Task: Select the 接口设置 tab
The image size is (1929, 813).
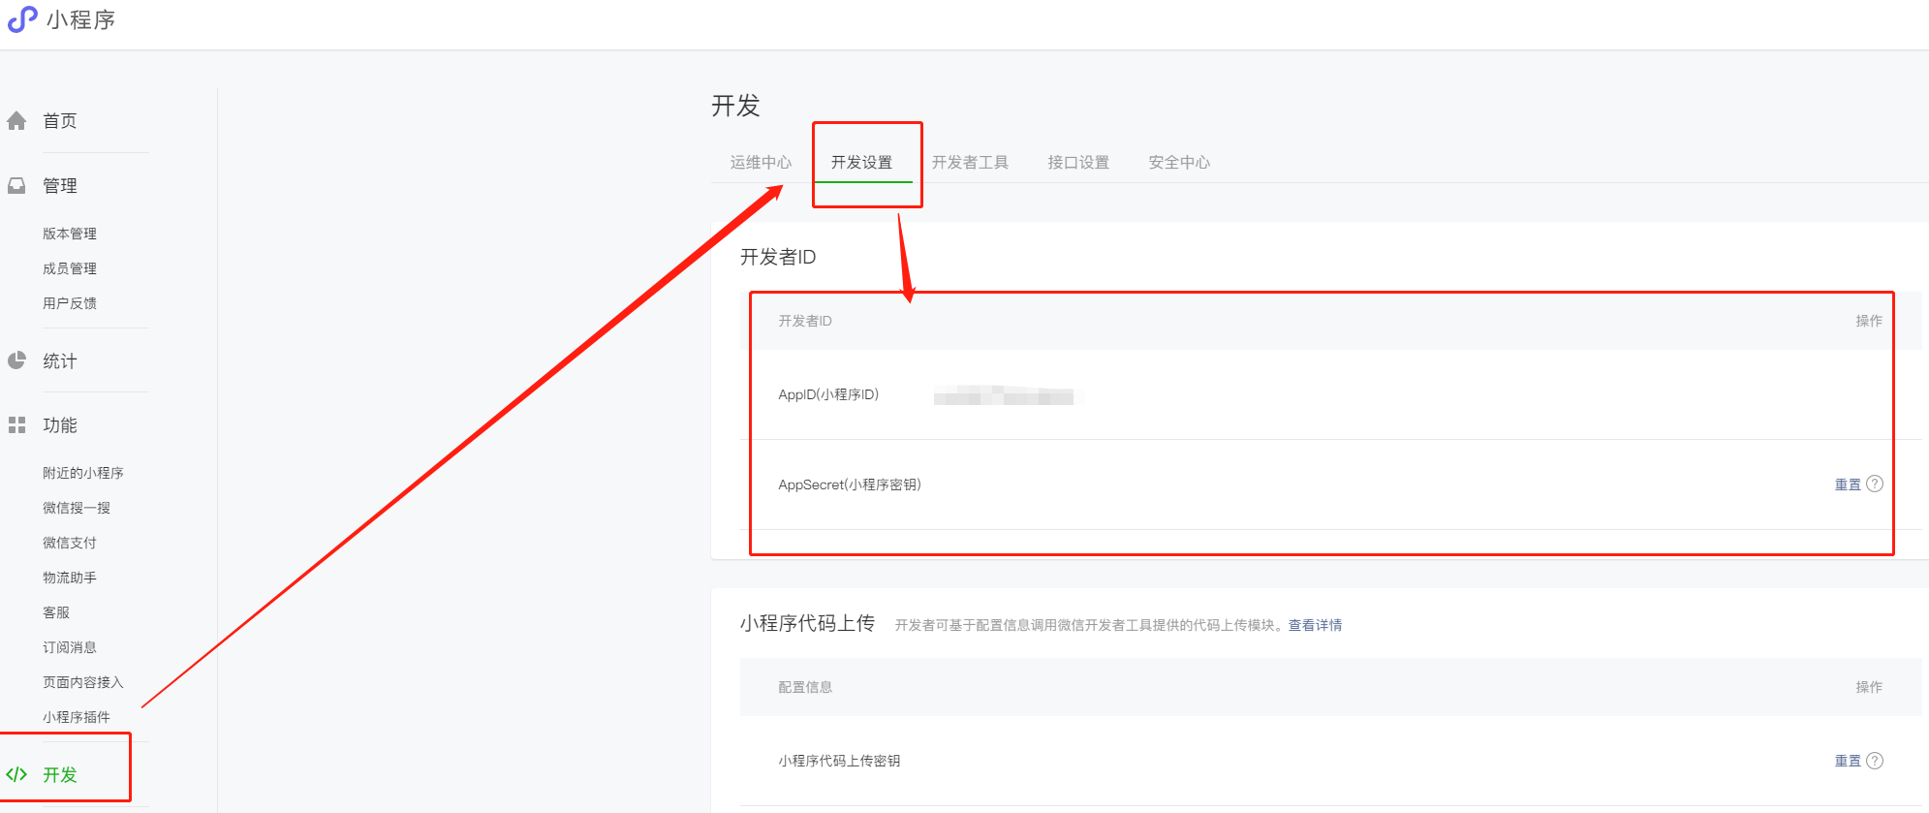Action: tap(1078, 163)
